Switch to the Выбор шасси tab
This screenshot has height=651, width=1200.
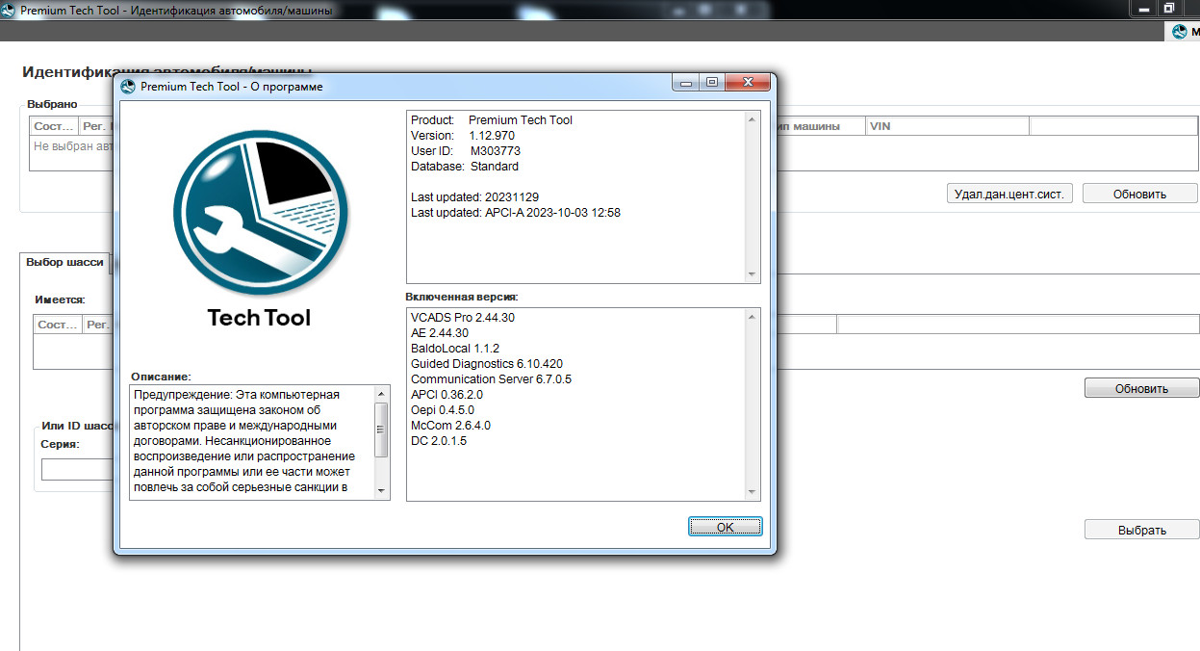coord(64,262)
